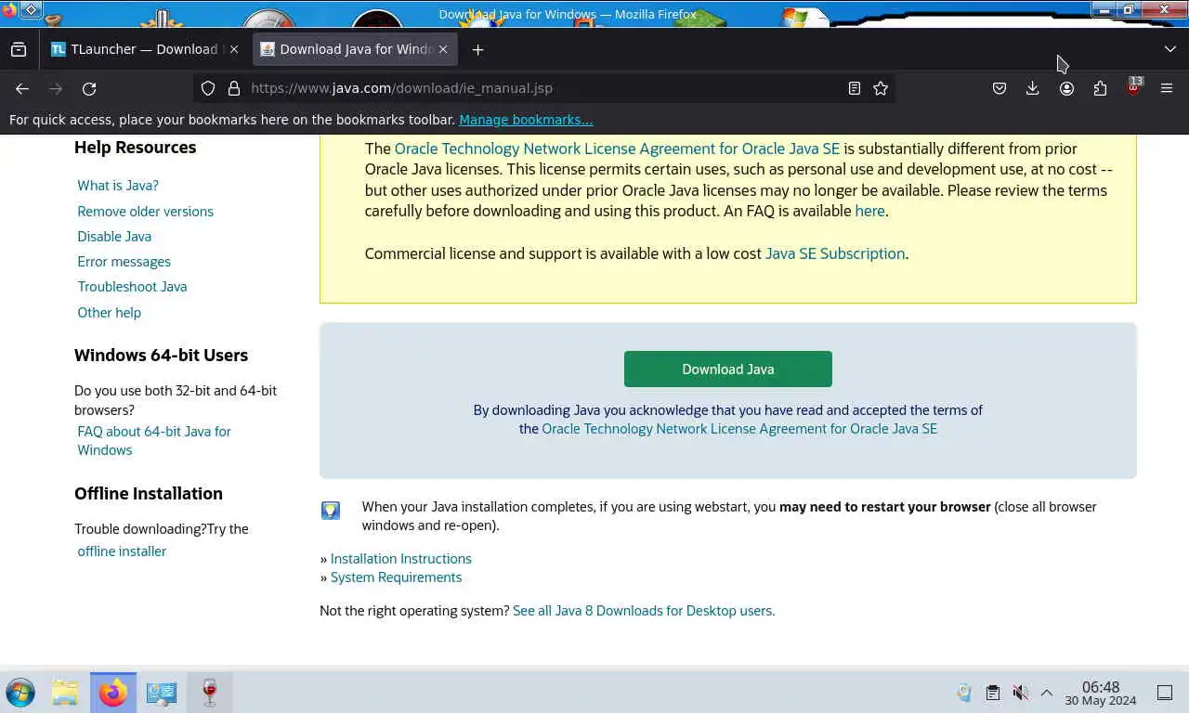Close the Download Java for Windows tab

443,49
